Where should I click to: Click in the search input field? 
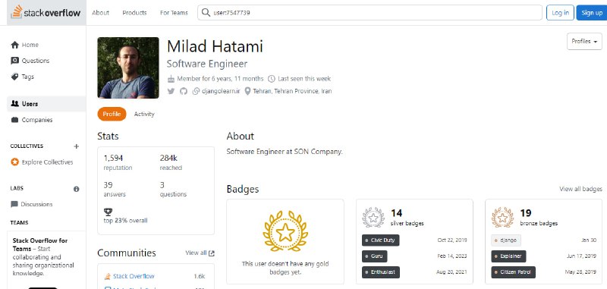(x=370, y=13)
